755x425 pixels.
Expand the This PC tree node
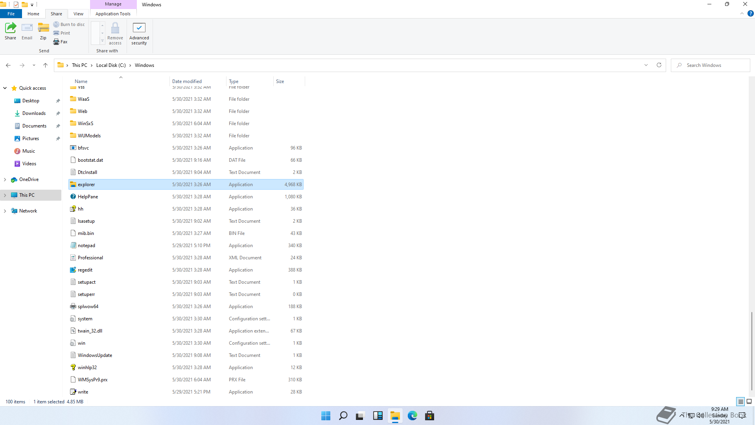click(x=5, y=195)
